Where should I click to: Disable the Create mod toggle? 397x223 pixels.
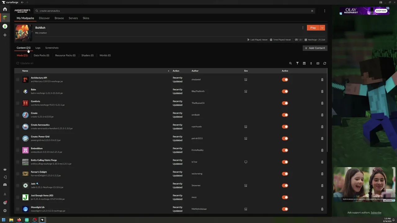(x=285, y=115)
